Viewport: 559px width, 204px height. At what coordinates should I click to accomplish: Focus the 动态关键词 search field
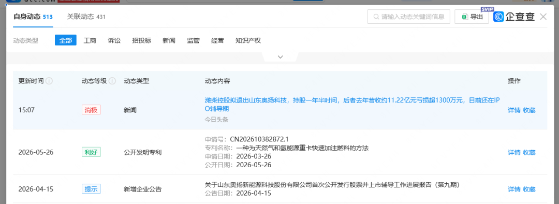(409, 17)
